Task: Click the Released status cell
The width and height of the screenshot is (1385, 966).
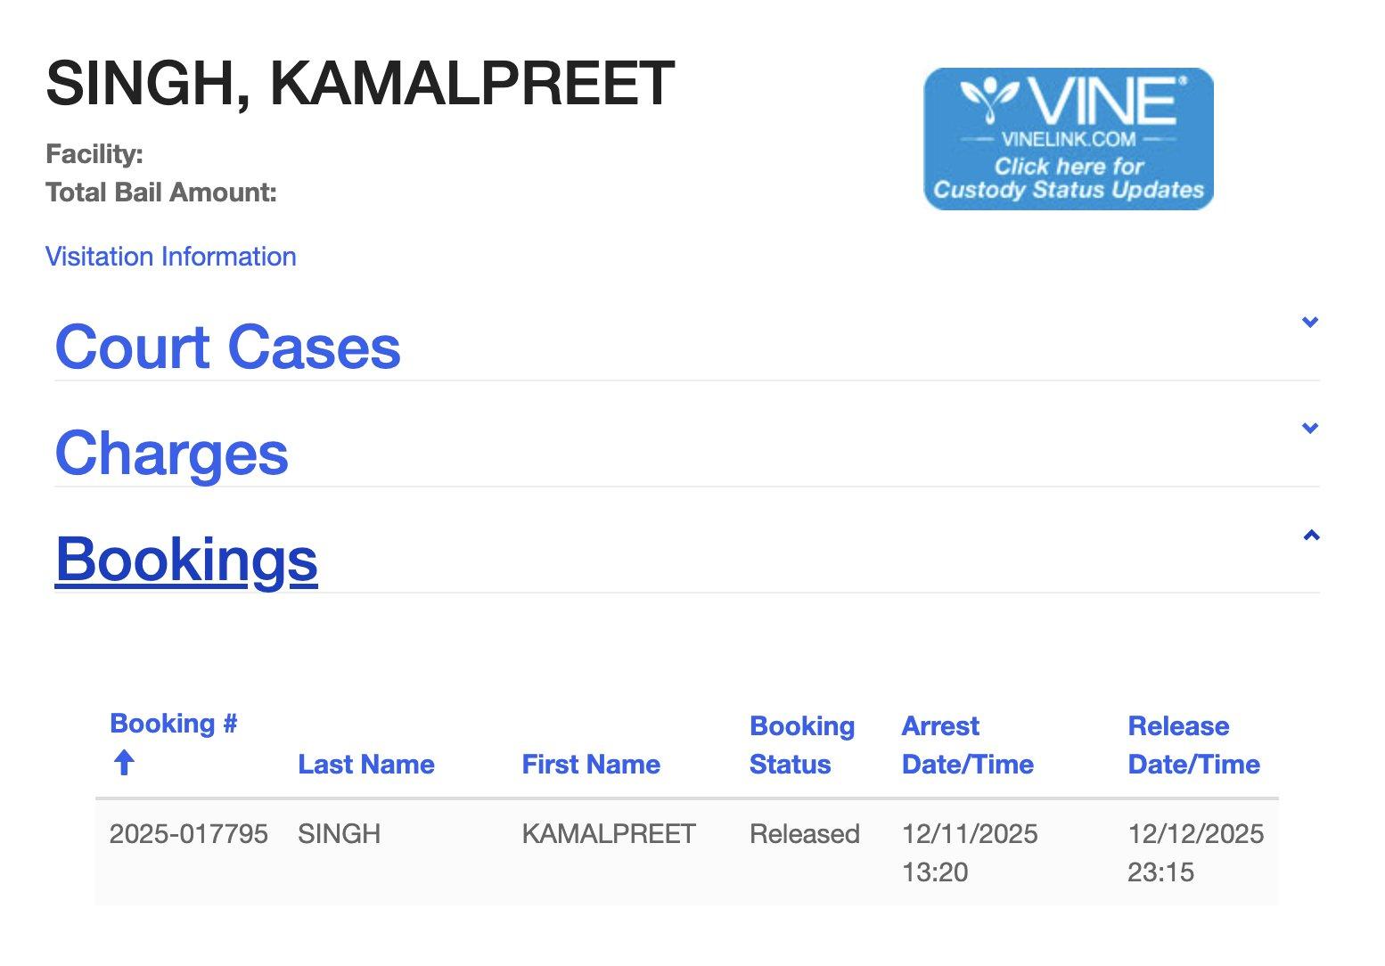Action: (804, 834)
